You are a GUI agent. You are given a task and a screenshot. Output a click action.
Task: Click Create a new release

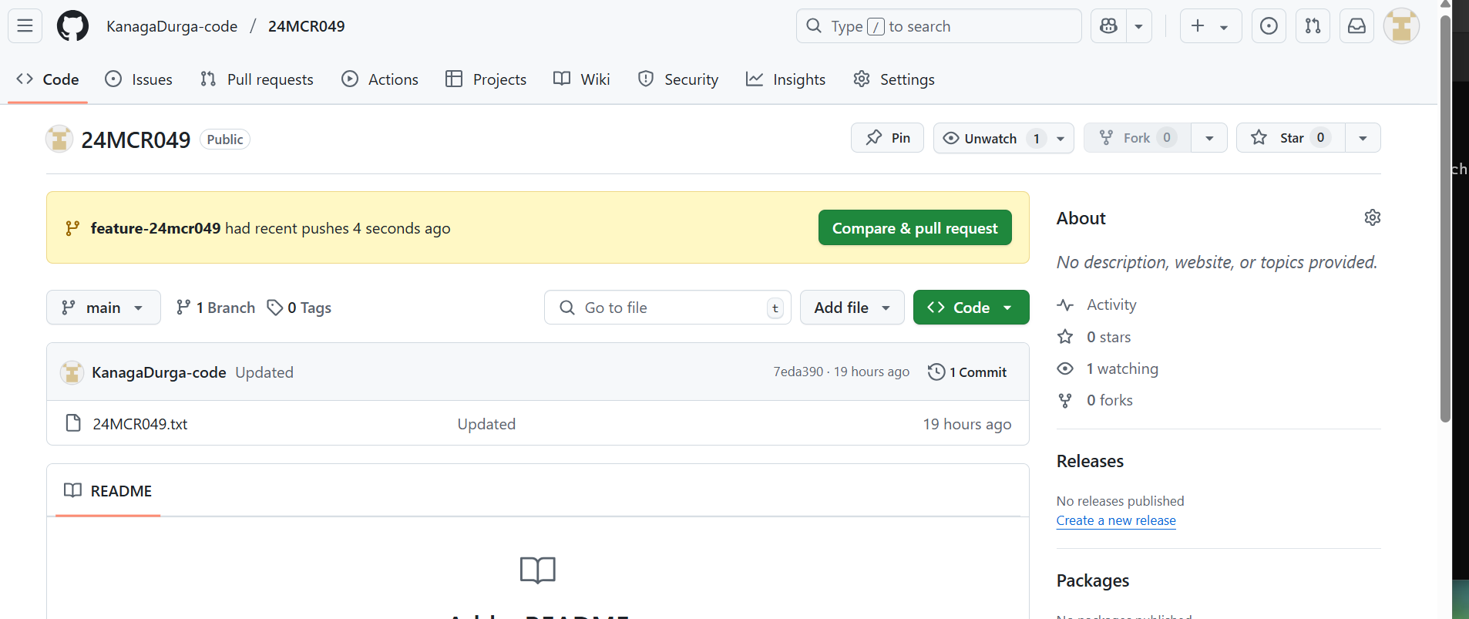tap(1116, 520)
